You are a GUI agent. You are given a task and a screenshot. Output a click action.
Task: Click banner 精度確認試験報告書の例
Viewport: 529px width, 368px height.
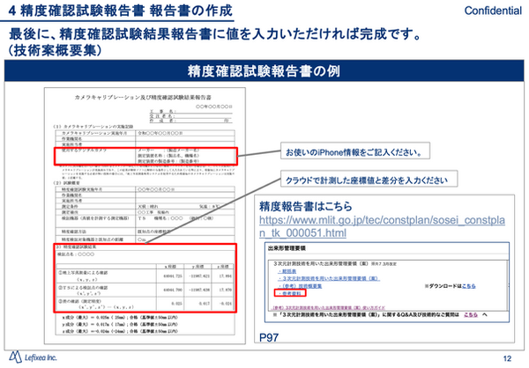[x=264, y=70]
